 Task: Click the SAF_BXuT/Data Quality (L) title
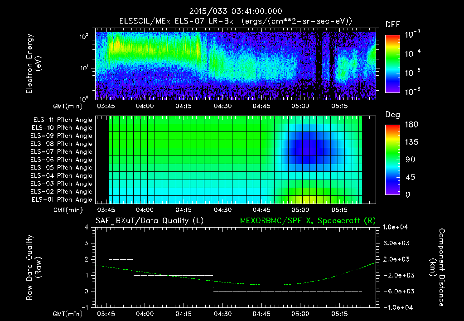pos(150,221)
